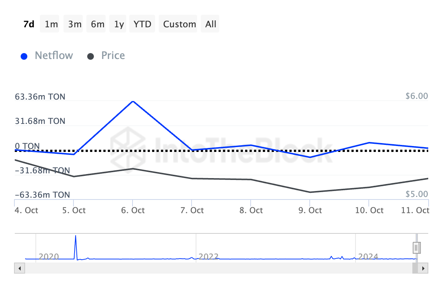Click the blue Netflow legend dot

coord(24,56)
